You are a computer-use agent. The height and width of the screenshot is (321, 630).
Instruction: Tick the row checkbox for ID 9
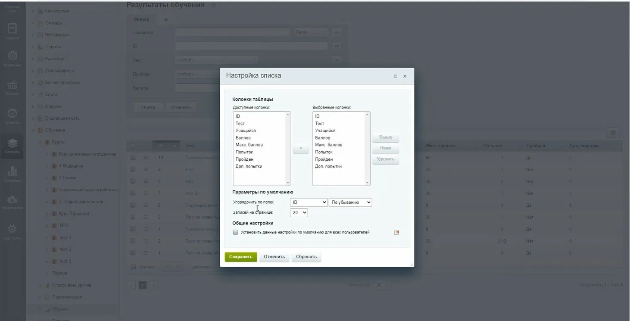coord(133,170)
